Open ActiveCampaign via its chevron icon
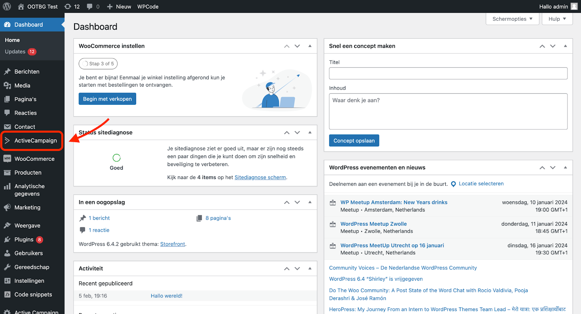Image resolution: width=581 pixels, height=314 pixels. pyautogui.click(x=7, y=140)
